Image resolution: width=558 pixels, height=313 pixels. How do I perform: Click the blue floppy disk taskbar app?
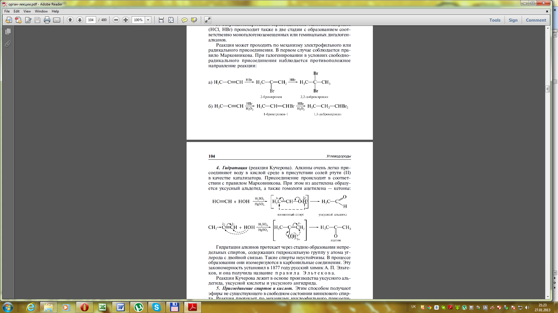(x=174, y=307)
